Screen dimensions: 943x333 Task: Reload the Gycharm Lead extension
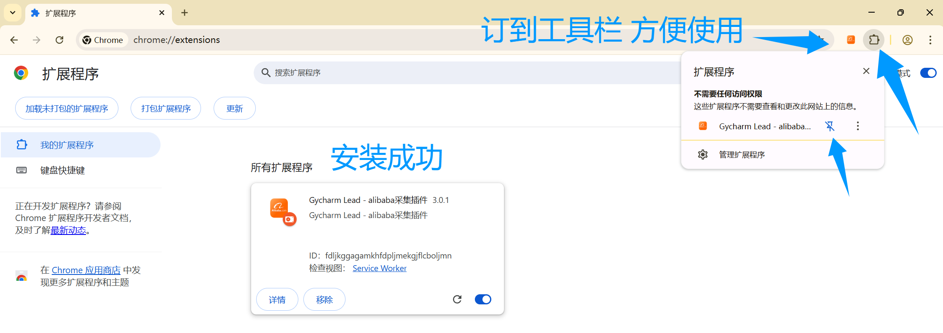457,299
